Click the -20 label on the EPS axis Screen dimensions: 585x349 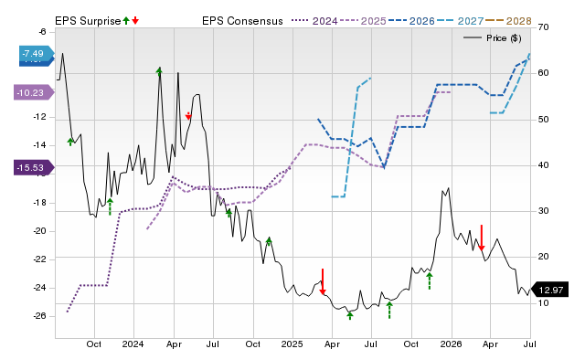tap(39, 231)
